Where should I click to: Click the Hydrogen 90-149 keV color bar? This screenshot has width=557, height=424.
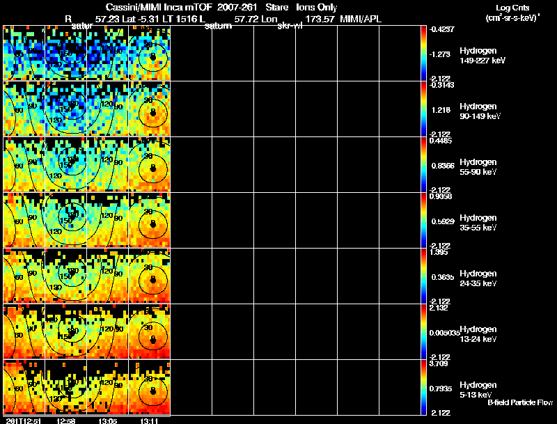pos(424,108)
